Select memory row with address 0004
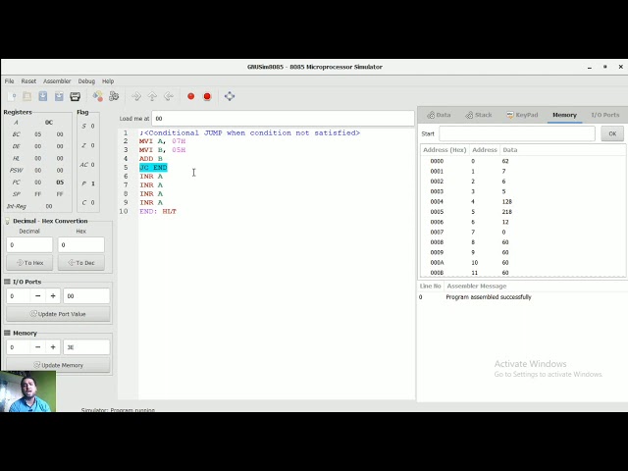Image resolution: width=628 pixels, height=471 pixels. pyautogui.click(x=523, y=202)
